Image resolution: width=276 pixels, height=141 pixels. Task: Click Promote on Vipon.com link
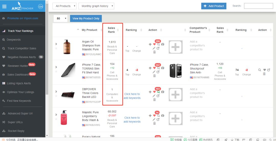click(x=22, y=18)
